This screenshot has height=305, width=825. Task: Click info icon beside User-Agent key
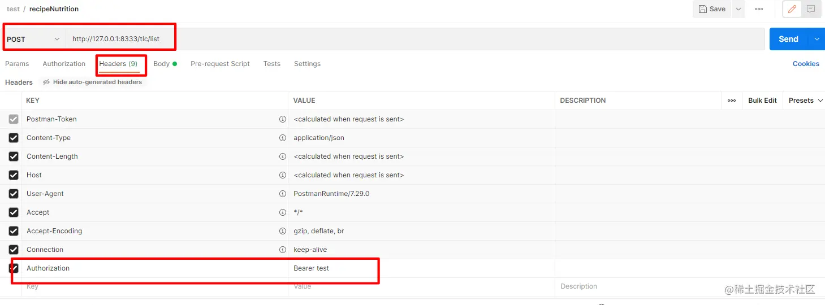tap(282, 194)
